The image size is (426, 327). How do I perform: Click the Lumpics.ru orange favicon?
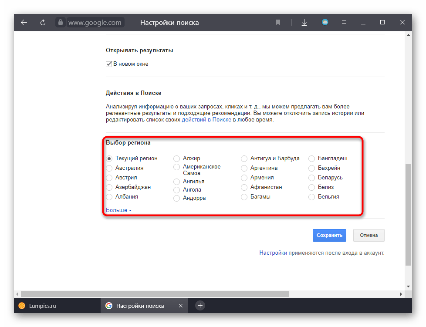coord(22,306)
